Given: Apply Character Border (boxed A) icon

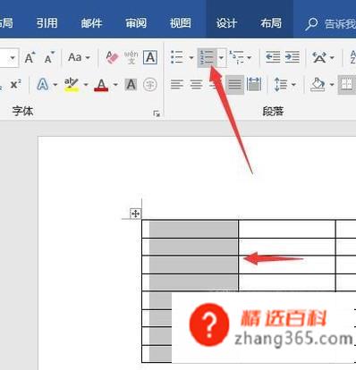Looking at the screenshot, I should [x=150, y=57].
